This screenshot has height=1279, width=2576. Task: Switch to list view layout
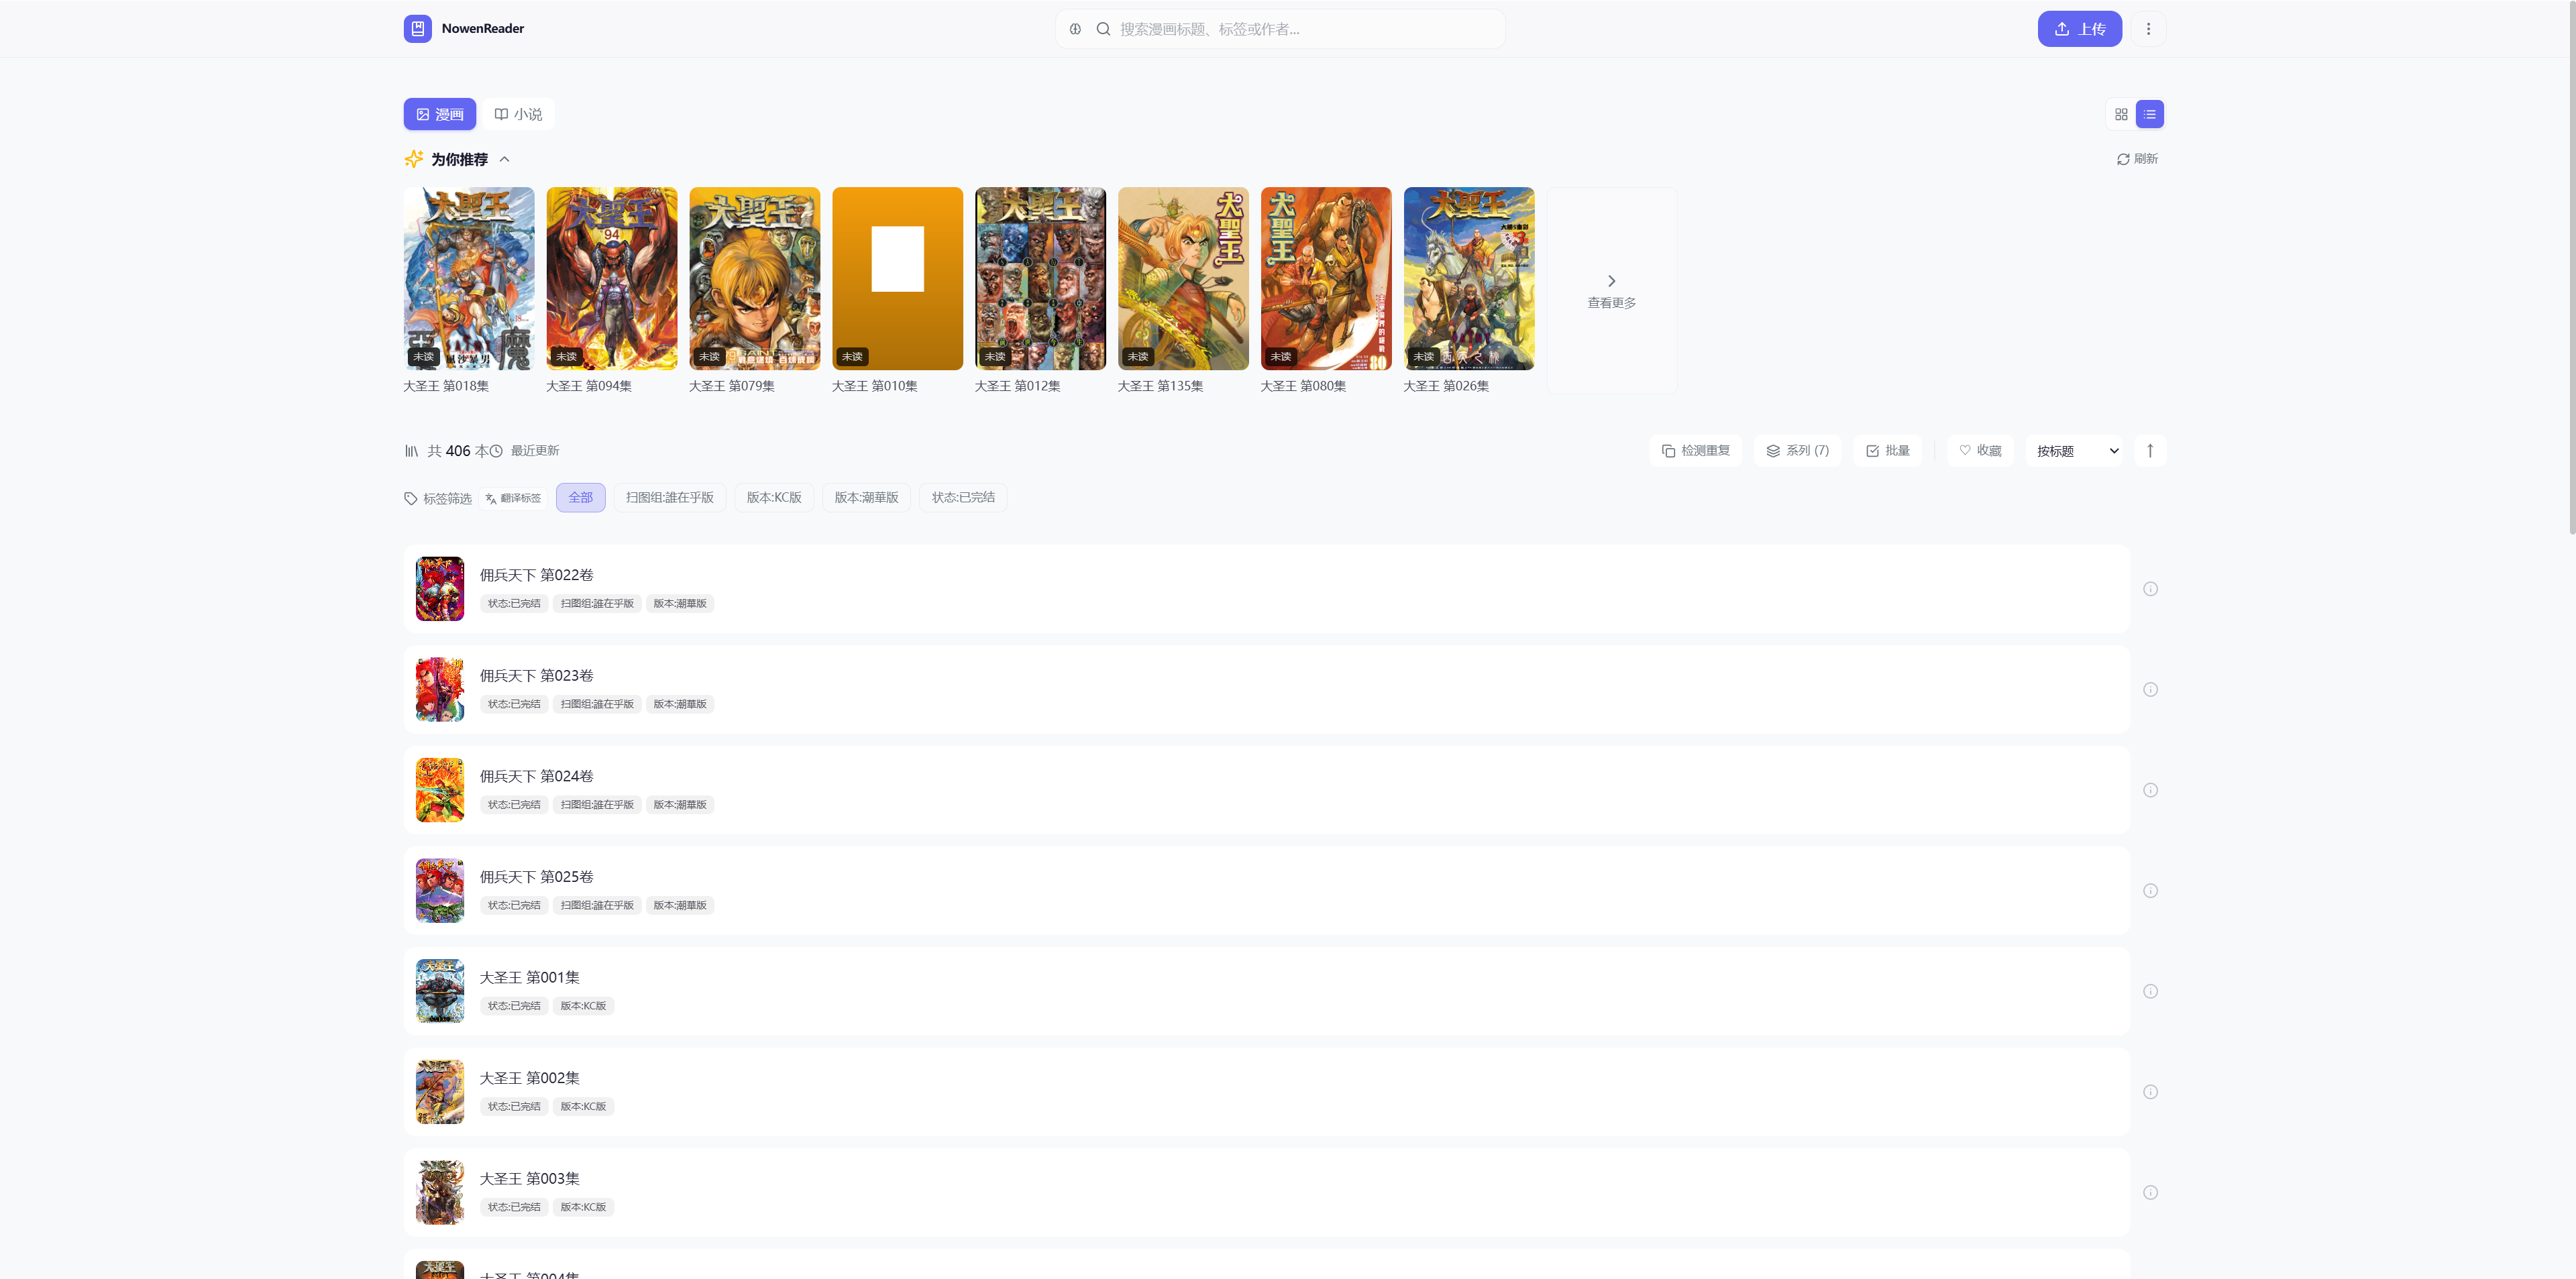pyautogui.click(x=2149, y=114)
